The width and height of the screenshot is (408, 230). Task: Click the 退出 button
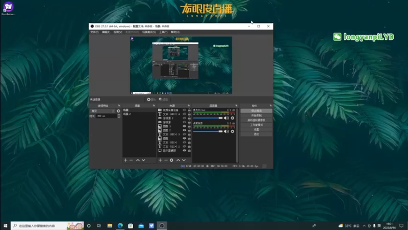tap(257, 134)
